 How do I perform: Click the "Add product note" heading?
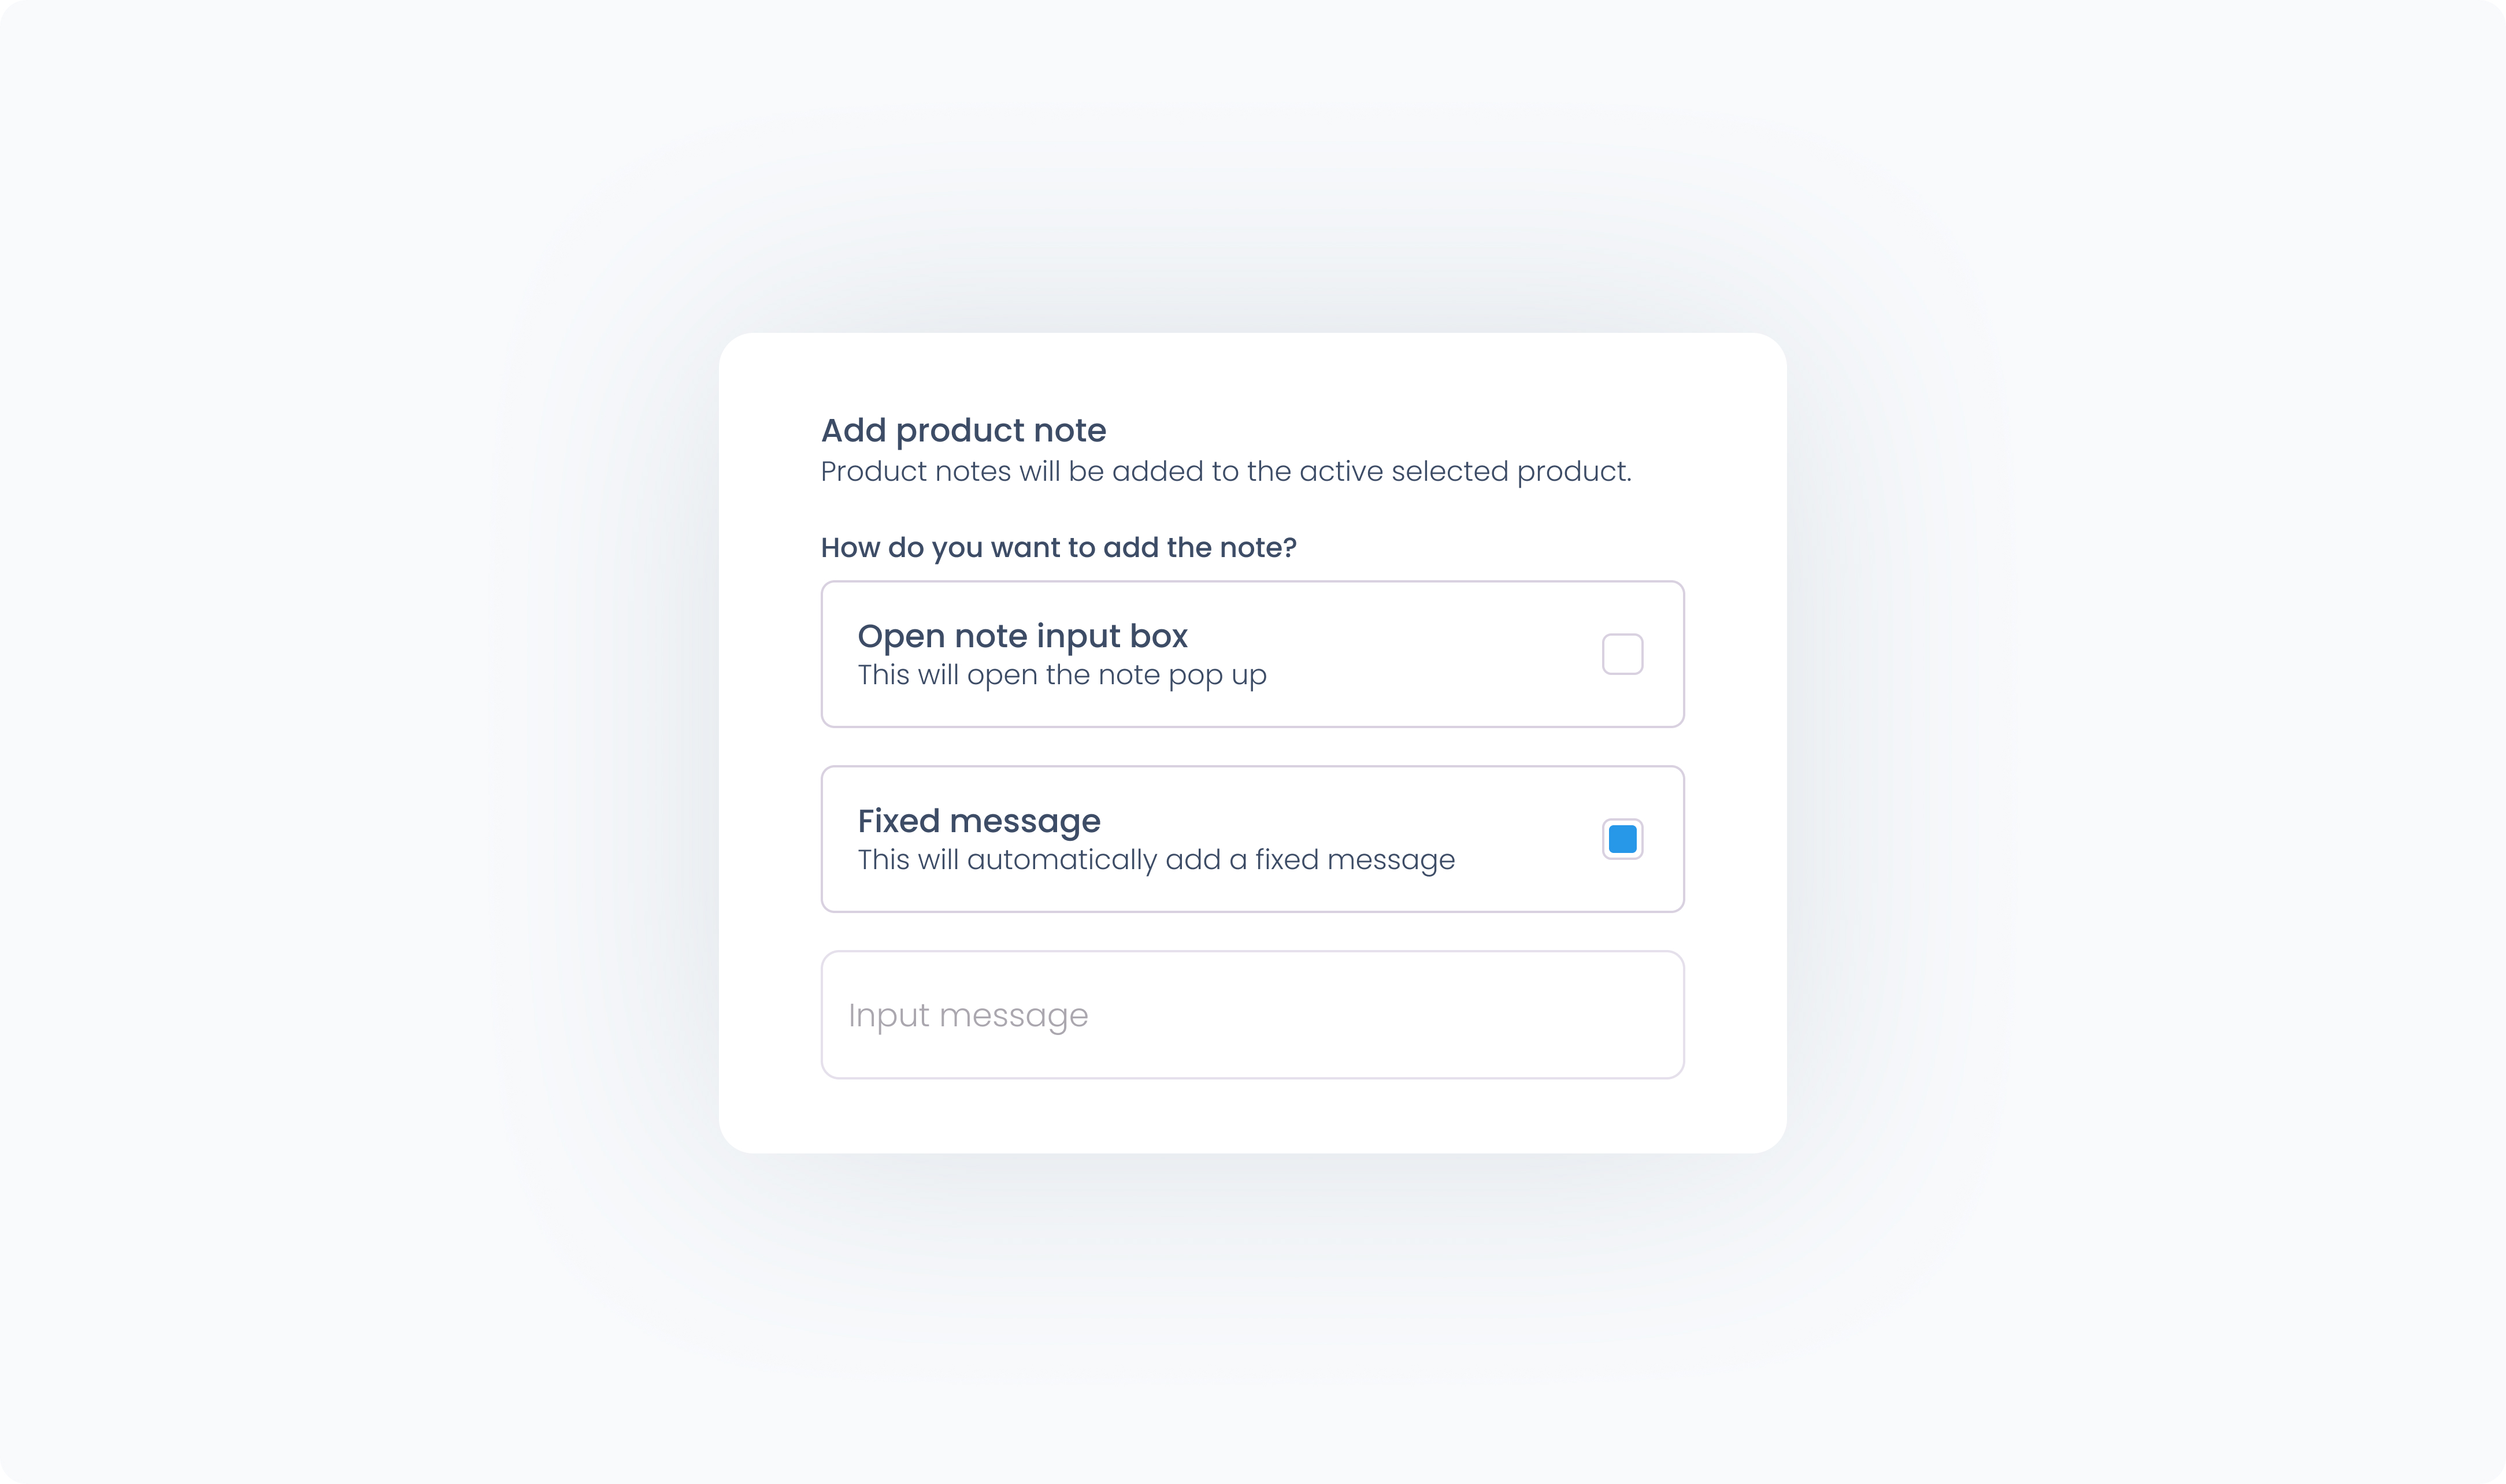(963, 430)
